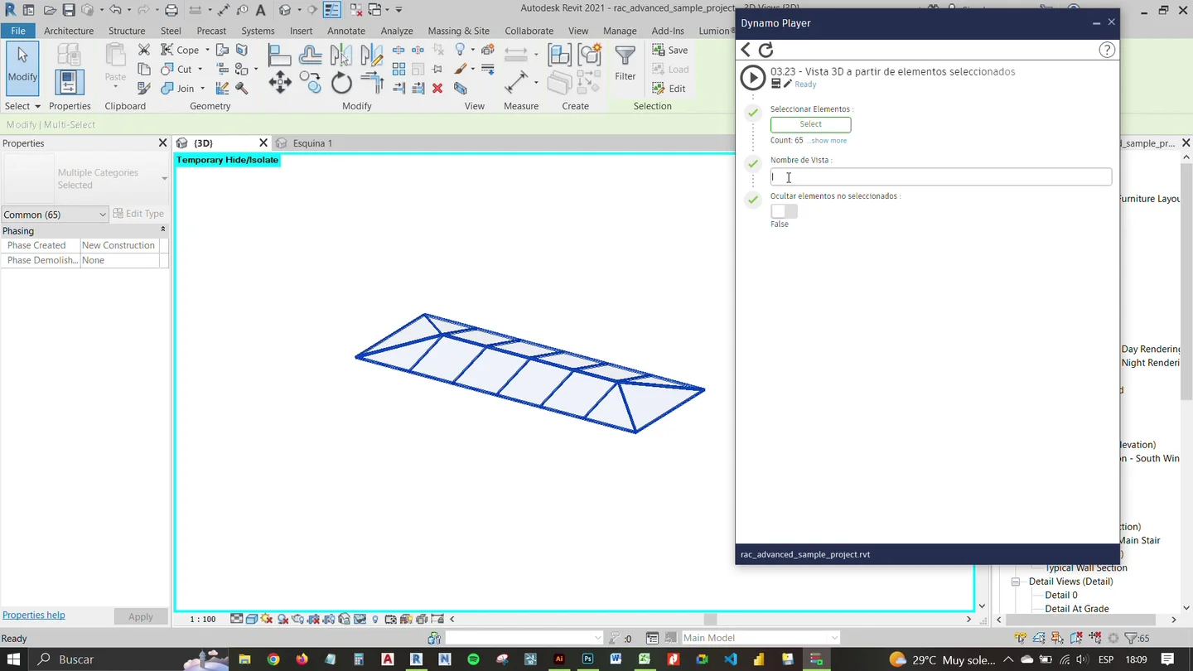
Task: Open the Properties help link
Action: pos(34,615)
